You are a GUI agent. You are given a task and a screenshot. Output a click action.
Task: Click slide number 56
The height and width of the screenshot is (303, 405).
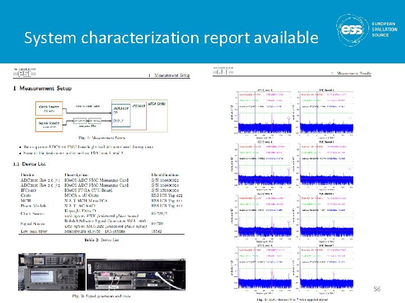[377, 289]
